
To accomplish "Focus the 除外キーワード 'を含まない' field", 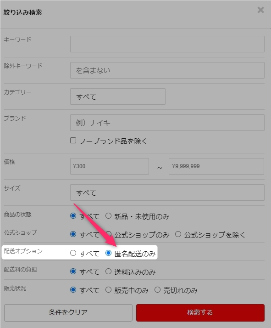I will 167,70.
